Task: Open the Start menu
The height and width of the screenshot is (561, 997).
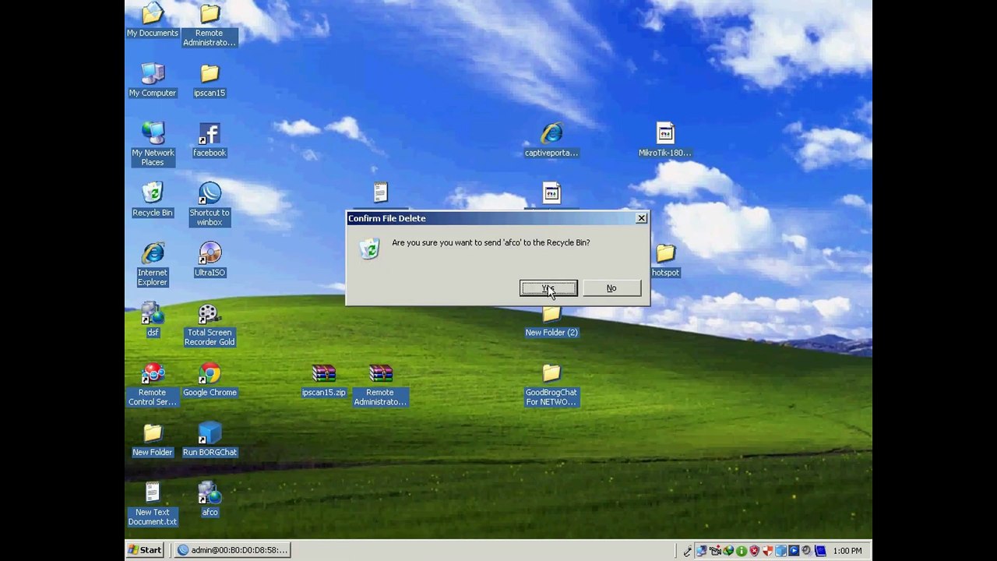Action: click(146, 550)
